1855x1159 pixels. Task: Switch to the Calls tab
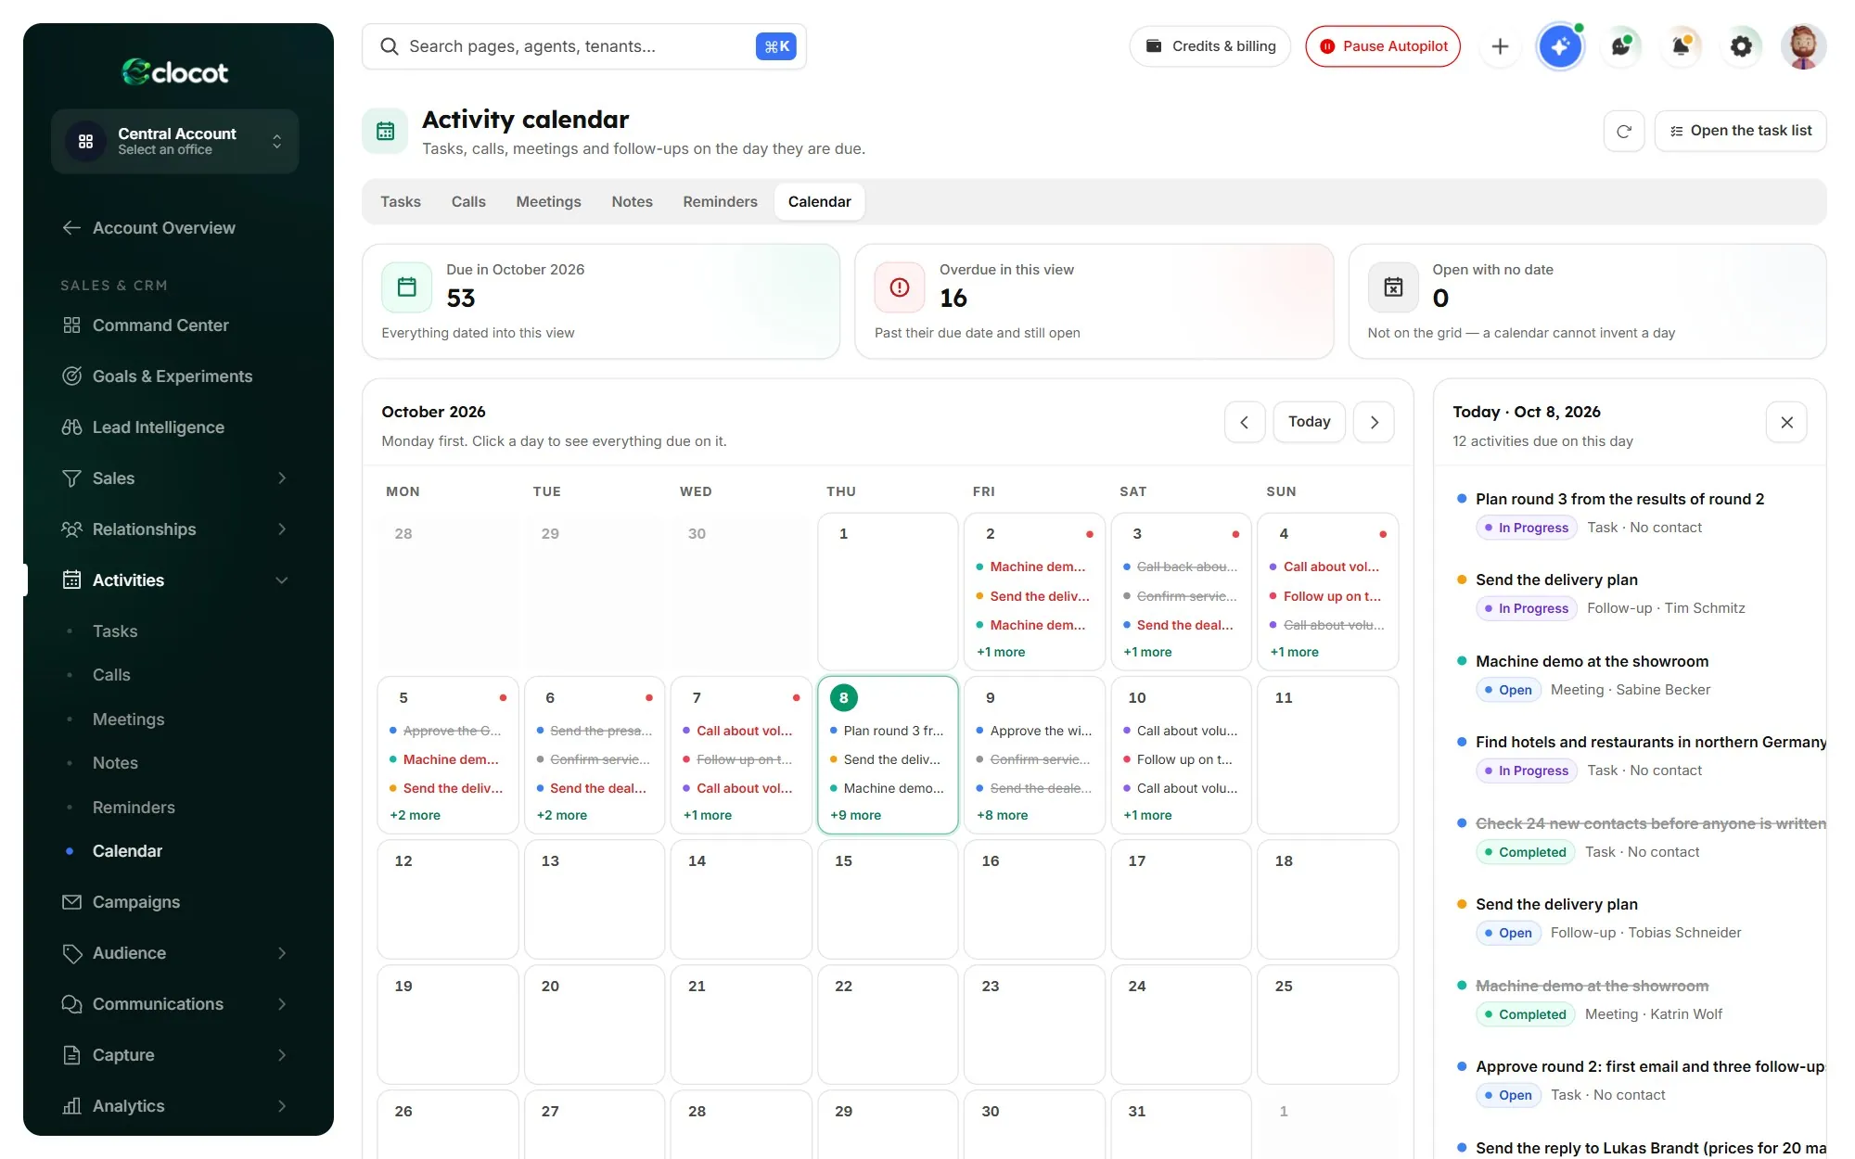pyautogui.click(x=468, y=202)
